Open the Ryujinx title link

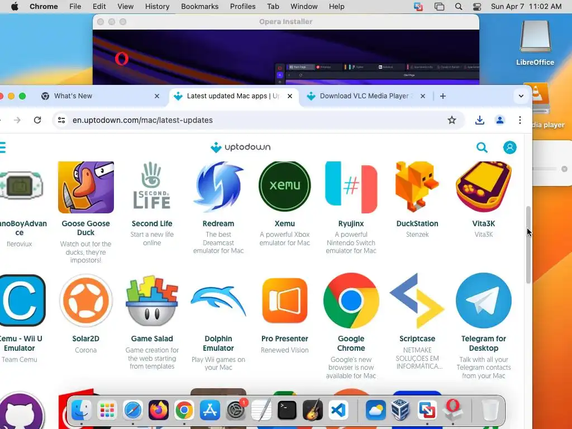351,223
